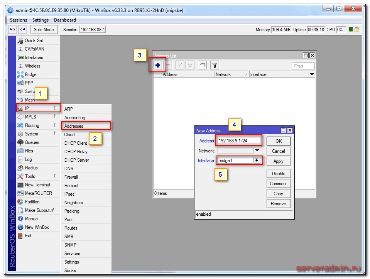370x279 pixels.
Task: Click the Find field in Address List
Action: pos(303,66)
